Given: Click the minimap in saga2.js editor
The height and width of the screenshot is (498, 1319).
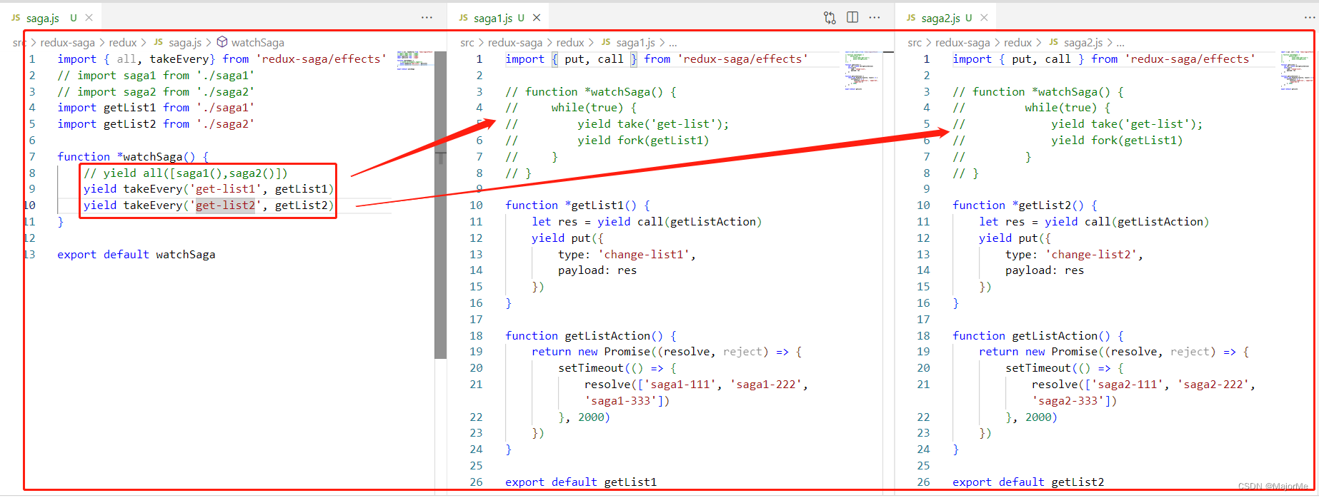Looking at the screenshot, I should (x=1298, y=70).
